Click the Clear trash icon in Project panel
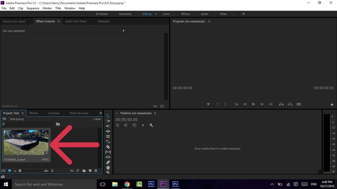The height and width of the screenshot is (189, 337). 96,171
